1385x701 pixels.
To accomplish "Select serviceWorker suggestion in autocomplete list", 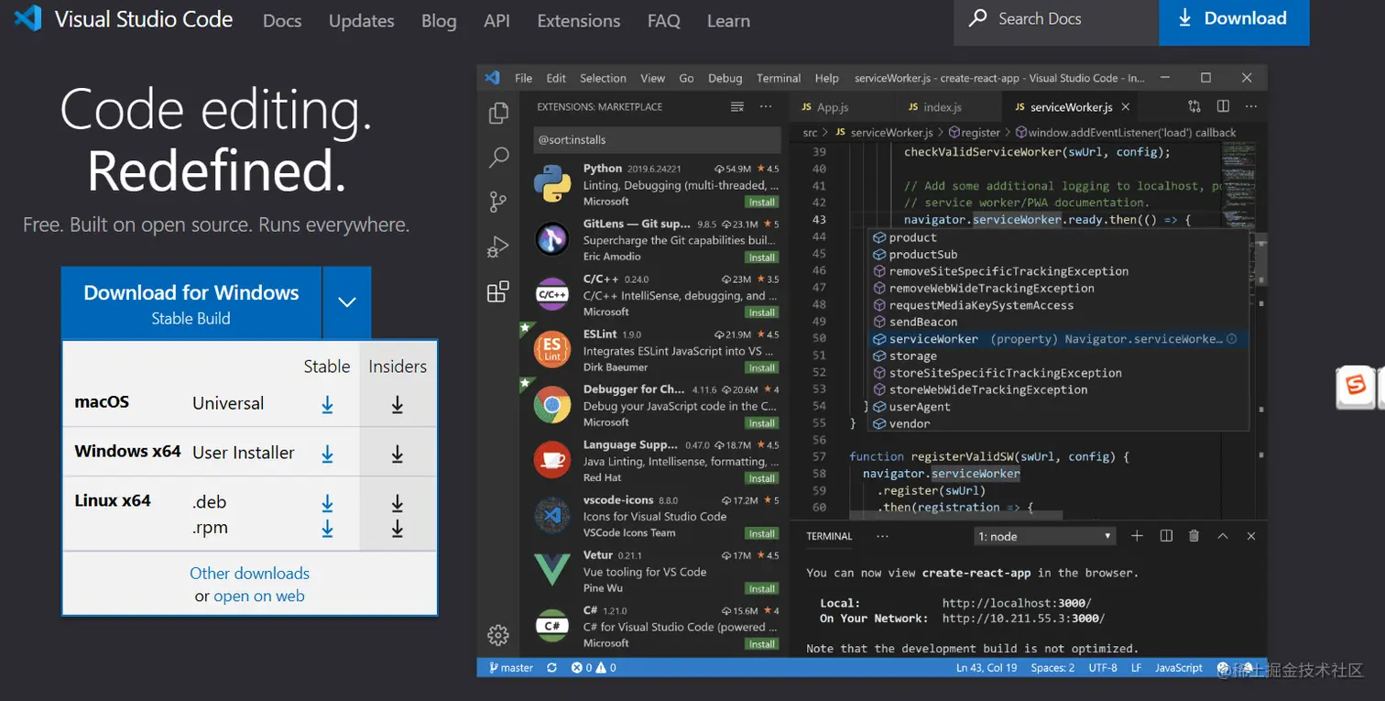I will pos(1059,339).
